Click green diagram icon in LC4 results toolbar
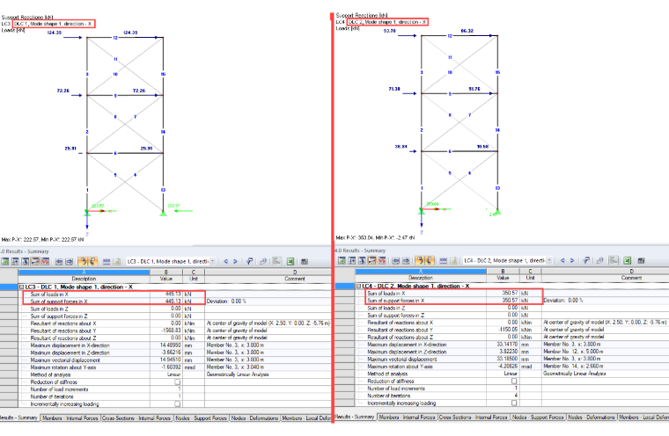 coord(342,260)
